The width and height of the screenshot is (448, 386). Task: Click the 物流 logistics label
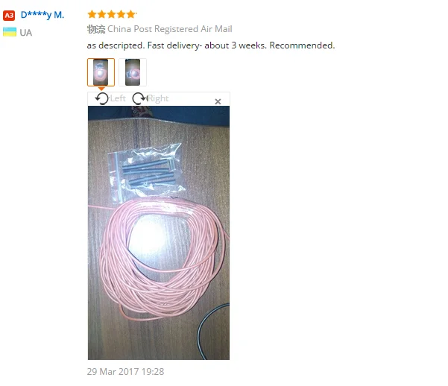coord(96,29)
